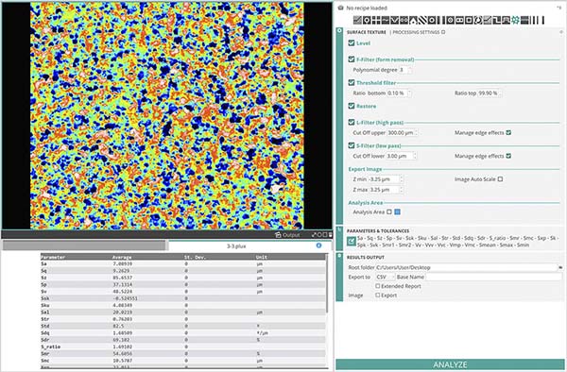Click the four-square grid toolbar icon

[376, 20]
